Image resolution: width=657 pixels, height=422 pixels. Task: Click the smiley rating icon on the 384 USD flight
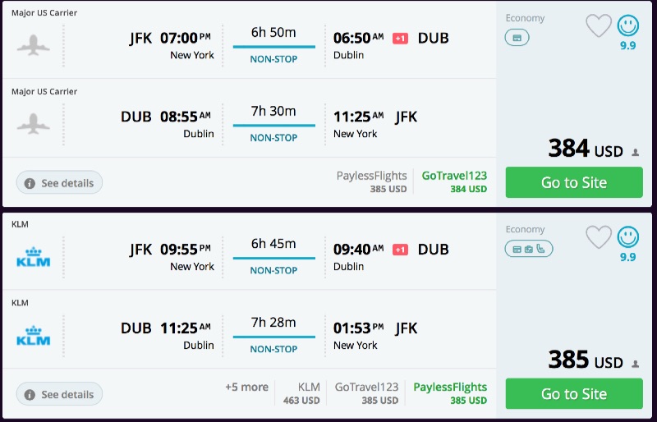click(628, 25)
